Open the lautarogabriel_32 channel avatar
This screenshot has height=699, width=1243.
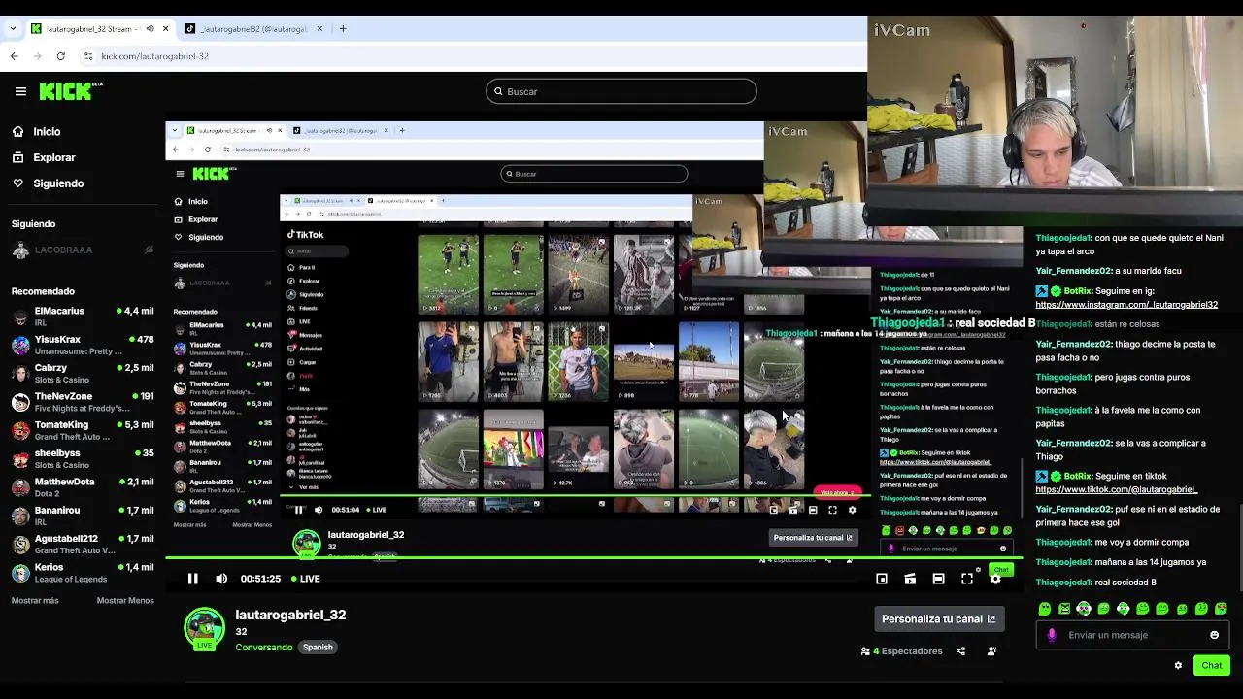pos(204,629)
